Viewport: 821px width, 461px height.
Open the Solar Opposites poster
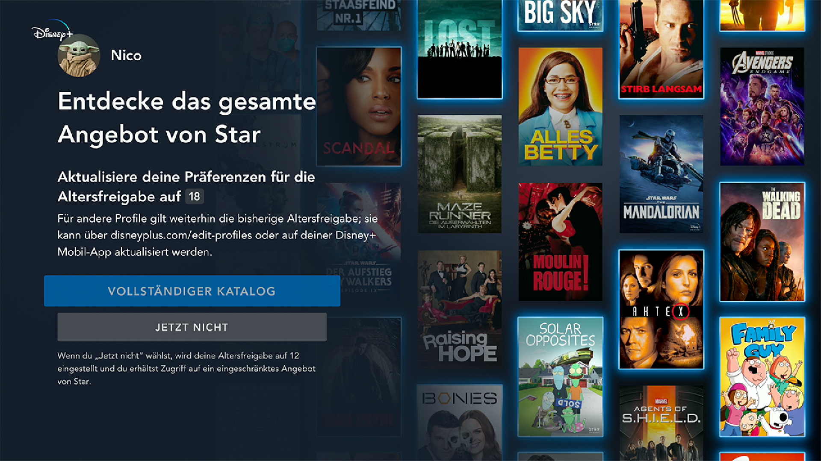point(561,377)
